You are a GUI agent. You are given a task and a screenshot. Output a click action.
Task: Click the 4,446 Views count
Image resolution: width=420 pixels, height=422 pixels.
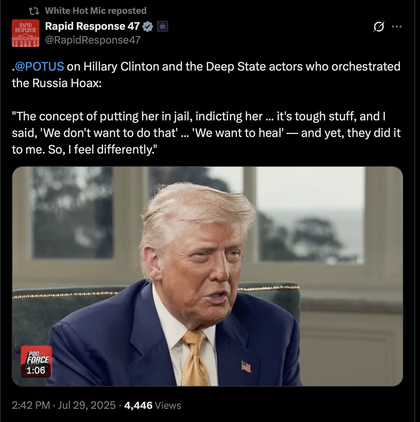(x=153, y=405)
